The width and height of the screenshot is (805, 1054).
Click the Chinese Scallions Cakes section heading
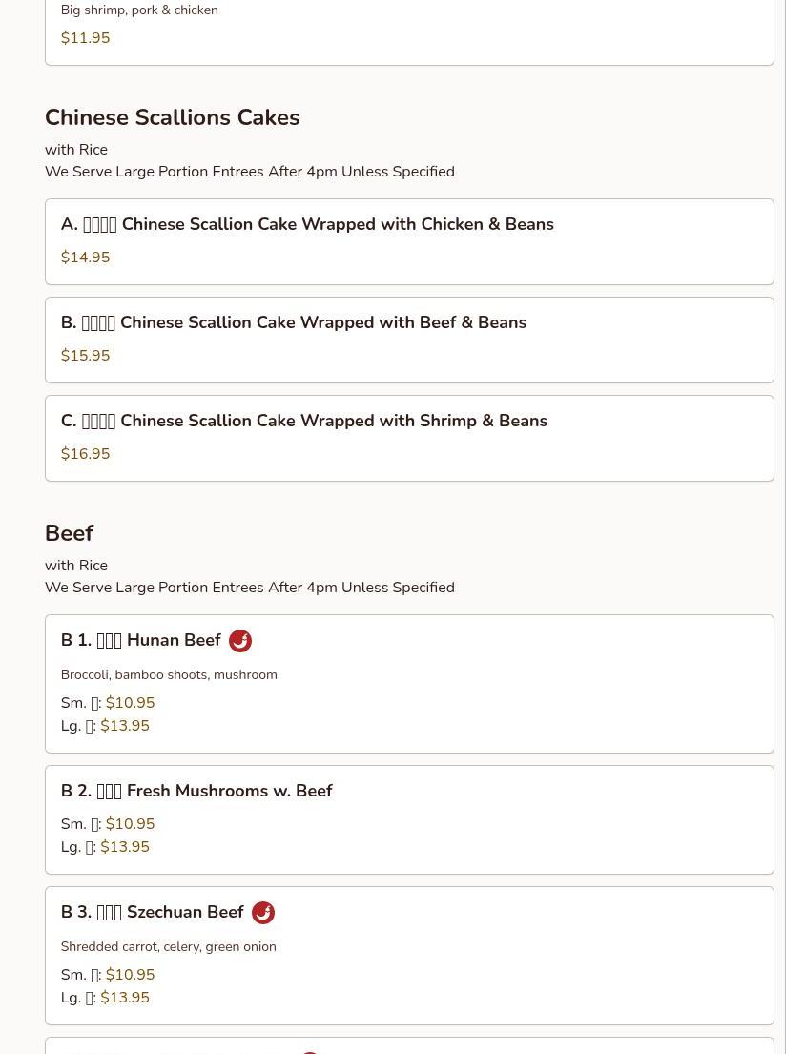pos(172,117)
